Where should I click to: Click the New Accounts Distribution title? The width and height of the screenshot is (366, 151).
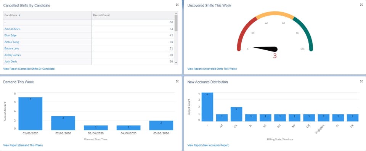(207, 82)
